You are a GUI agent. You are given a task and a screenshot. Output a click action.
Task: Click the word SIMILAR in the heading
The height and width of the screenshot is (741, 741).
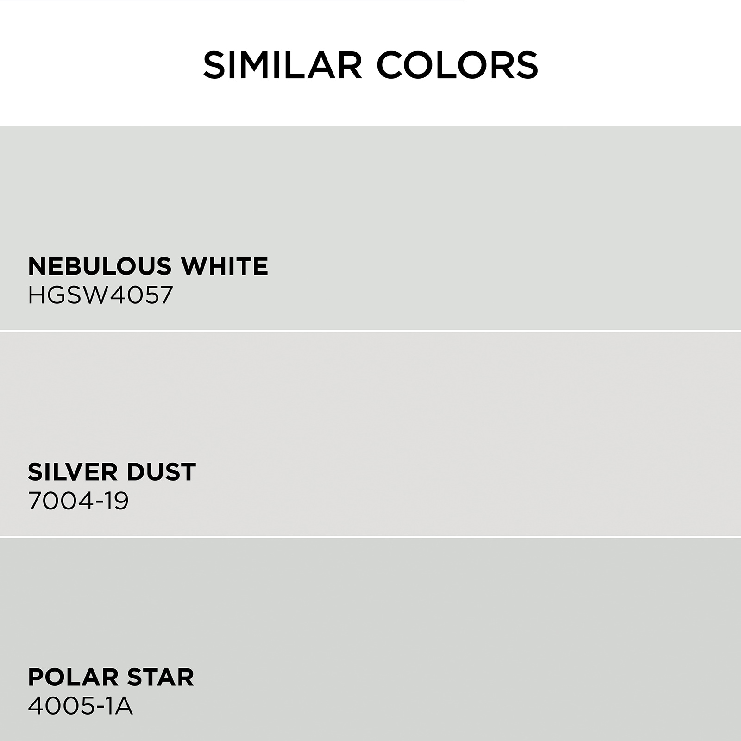pos(283,65)
